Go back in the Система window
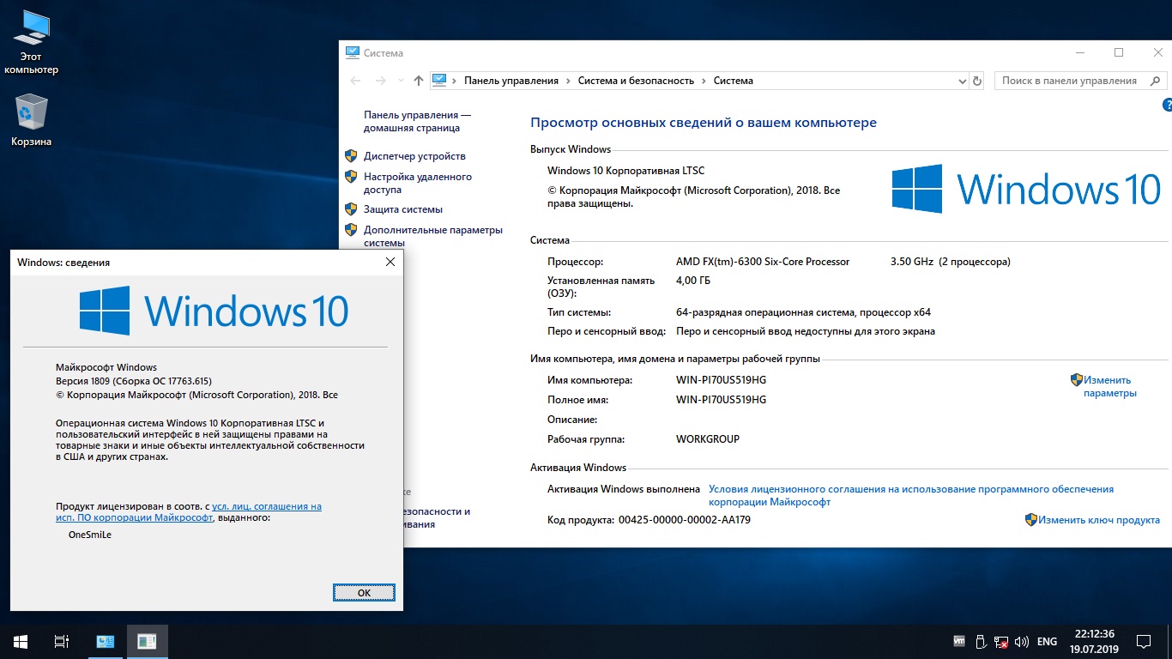Image resolution: width=1172 pixels, height=659 pixels. (x=355, y=81)
